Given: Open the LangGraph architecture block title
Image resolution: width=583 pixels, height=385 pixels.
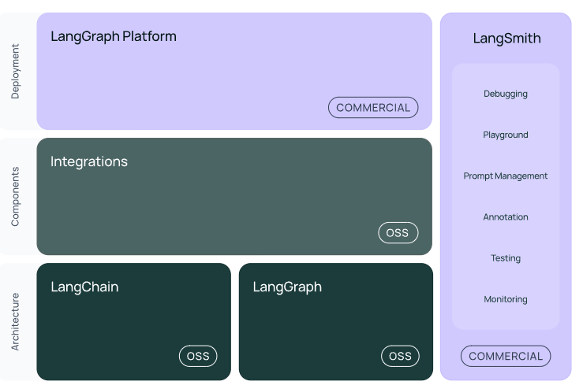Looking at the screenshot, I should [x=287, y=287].
